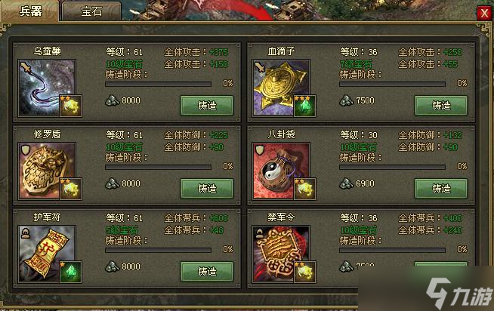The image size is (494, 311).
Task: Open the 兵器 tab
Action: click(x=30, y=11)
